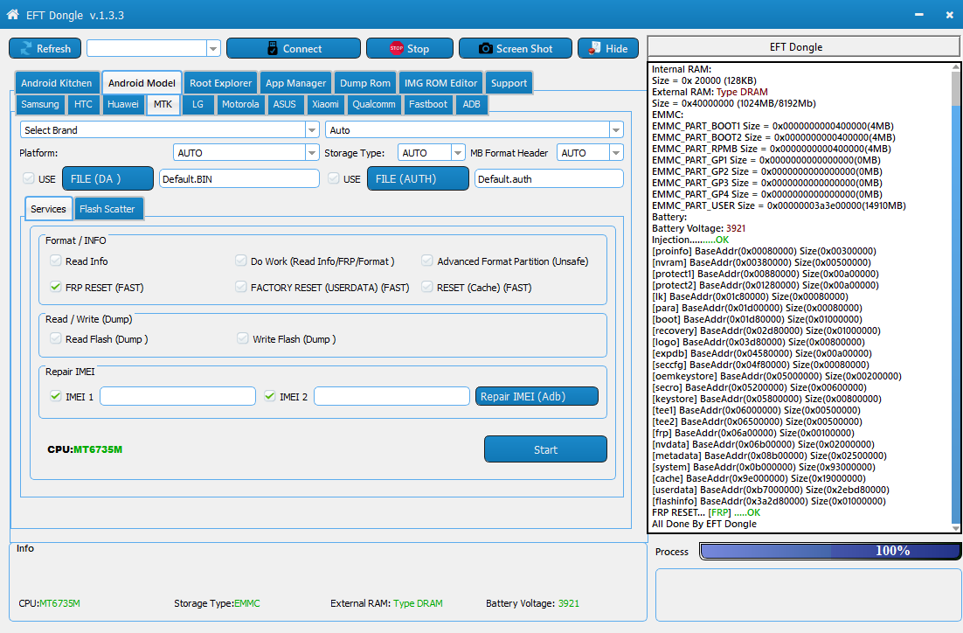Click 'All Done By EFT Dongle' log line
963x633 pixels.
pyautogui.click(x=703, y=525)
